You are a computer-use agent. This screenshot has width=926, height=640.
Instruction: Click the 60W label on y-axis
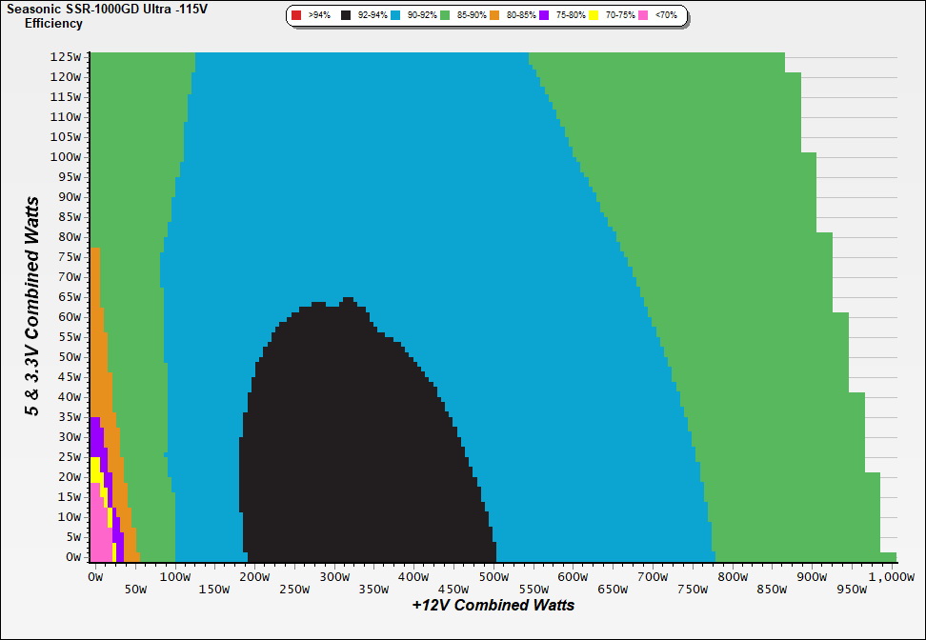coord(70,316)
